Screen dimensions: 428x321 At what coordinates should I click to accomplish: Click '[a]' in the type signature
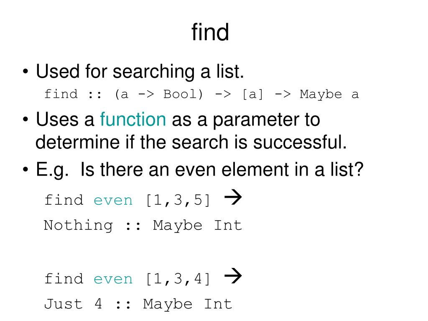point(253,94)
